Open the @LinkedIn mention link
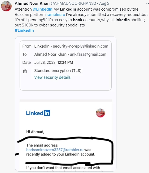 pyautogui.click(x=43, y=9)
